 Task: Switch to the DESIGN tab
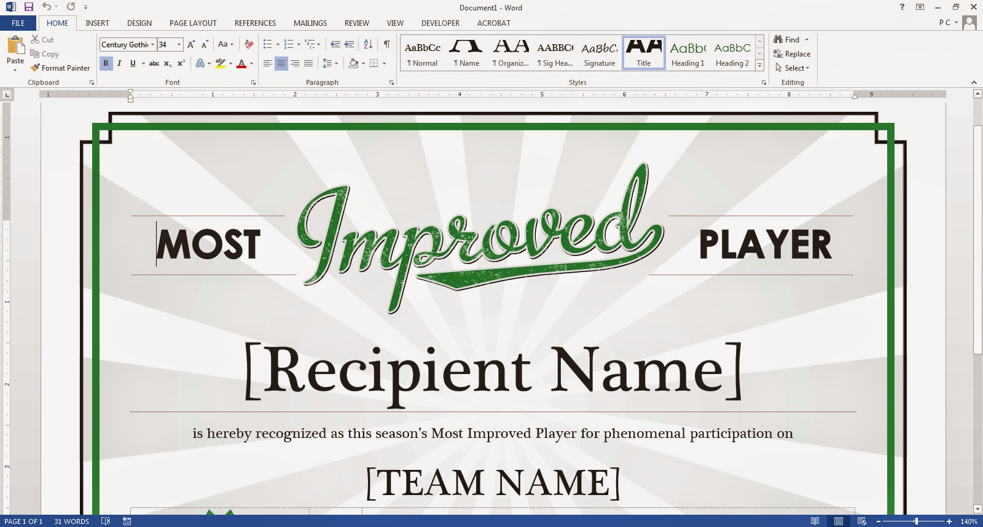pos(139,23)
